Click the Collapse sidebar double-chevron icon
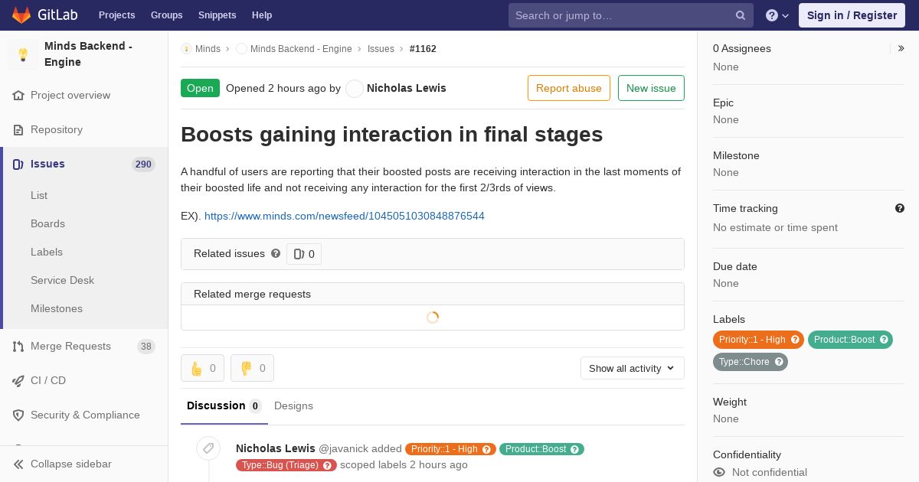Image resolution: width=919 pixels, height=482 pixels. (x=18, y=464)
